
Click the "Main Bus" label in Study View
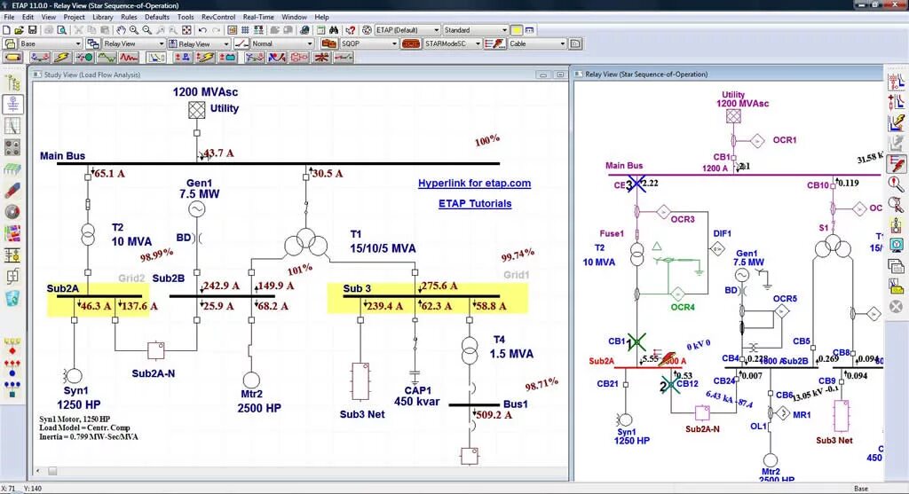coord(63,156)
